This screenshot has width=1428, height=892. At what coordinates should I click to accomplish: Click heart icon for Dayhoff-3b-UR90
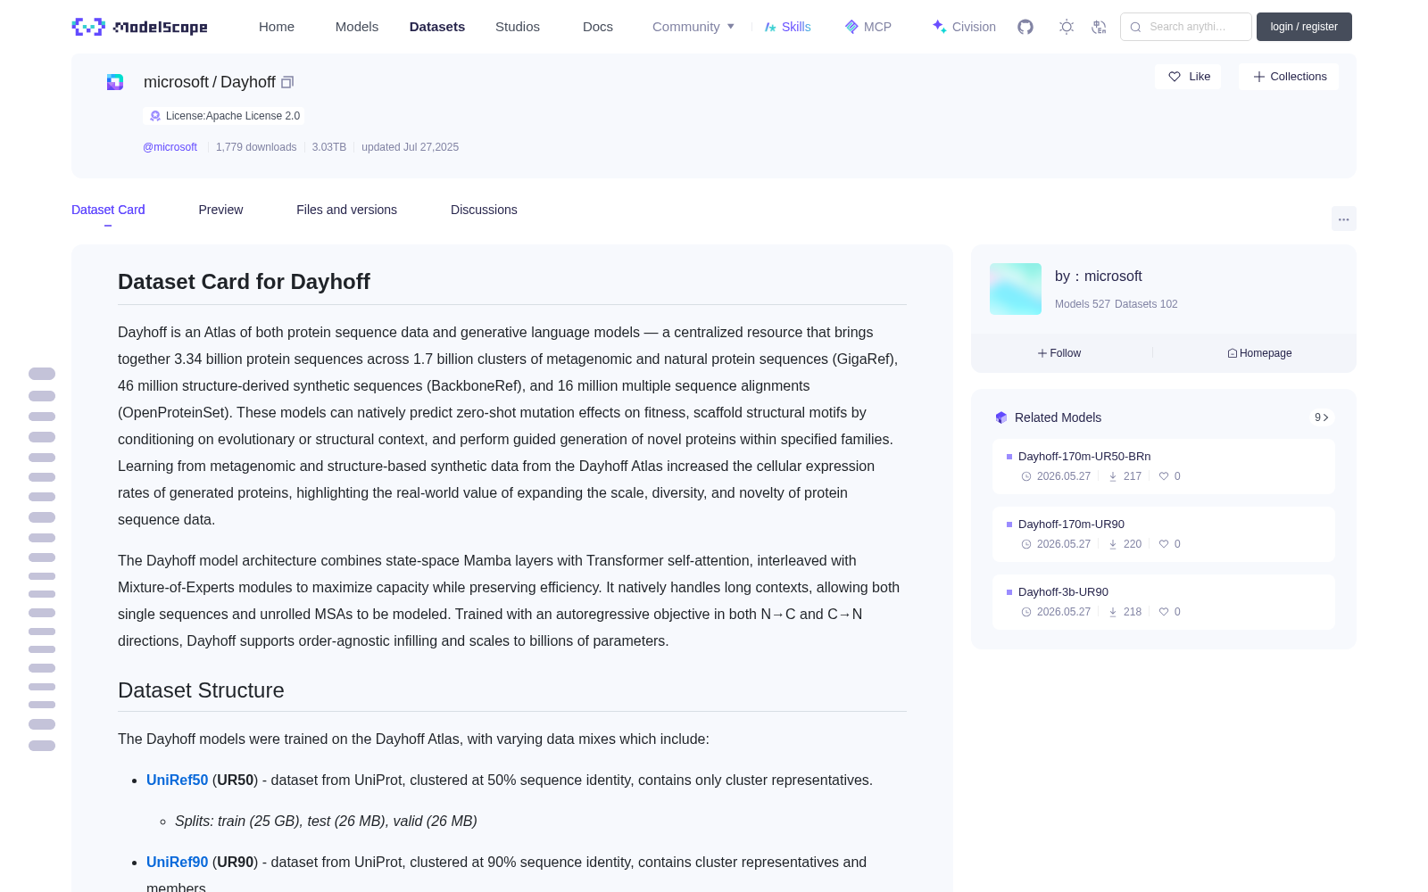[1164, 612]
